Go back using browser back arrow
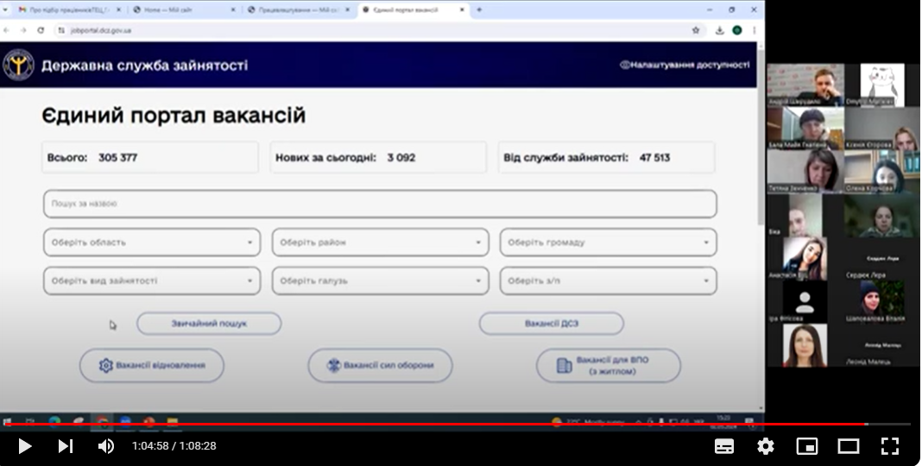 (6, 30)
